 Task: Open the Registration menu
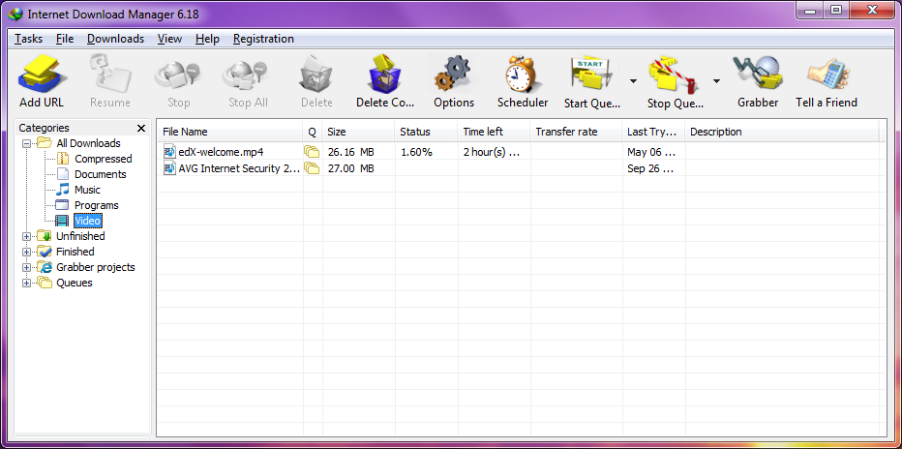click(263, 39)
